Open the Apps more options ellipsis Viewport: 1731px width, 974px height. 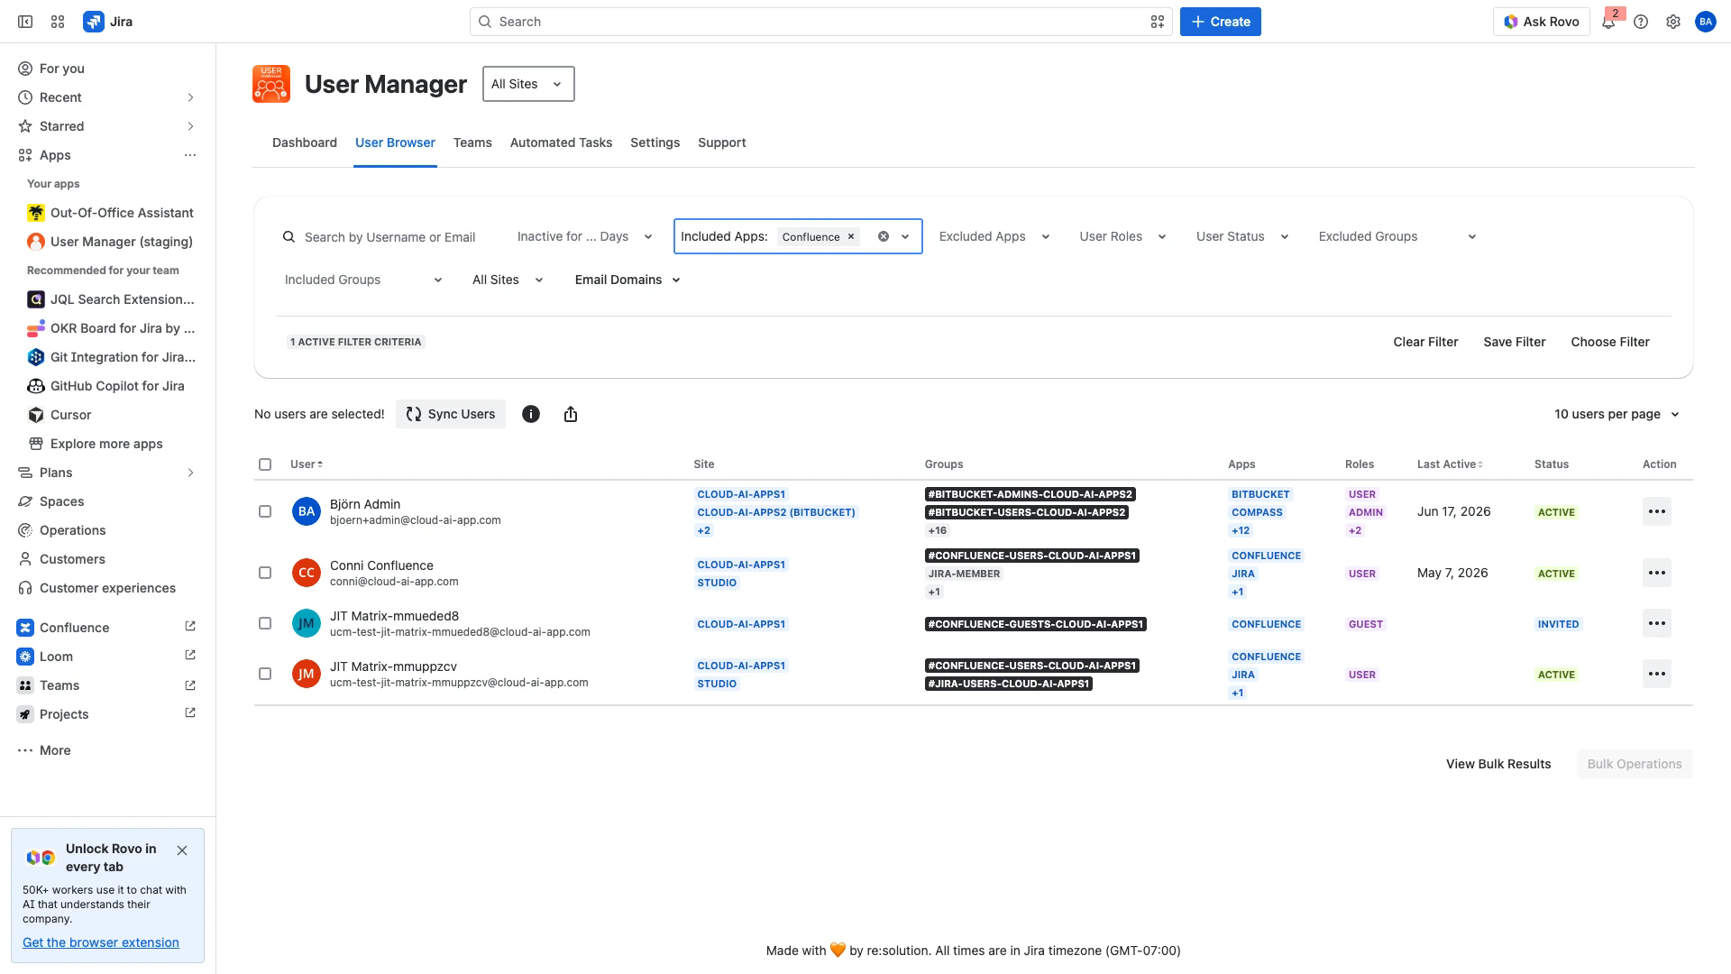(x=190, y=155)
